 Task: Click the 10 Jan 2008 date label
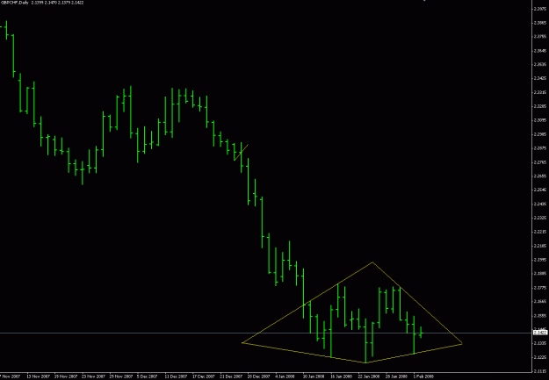point(314,376)
